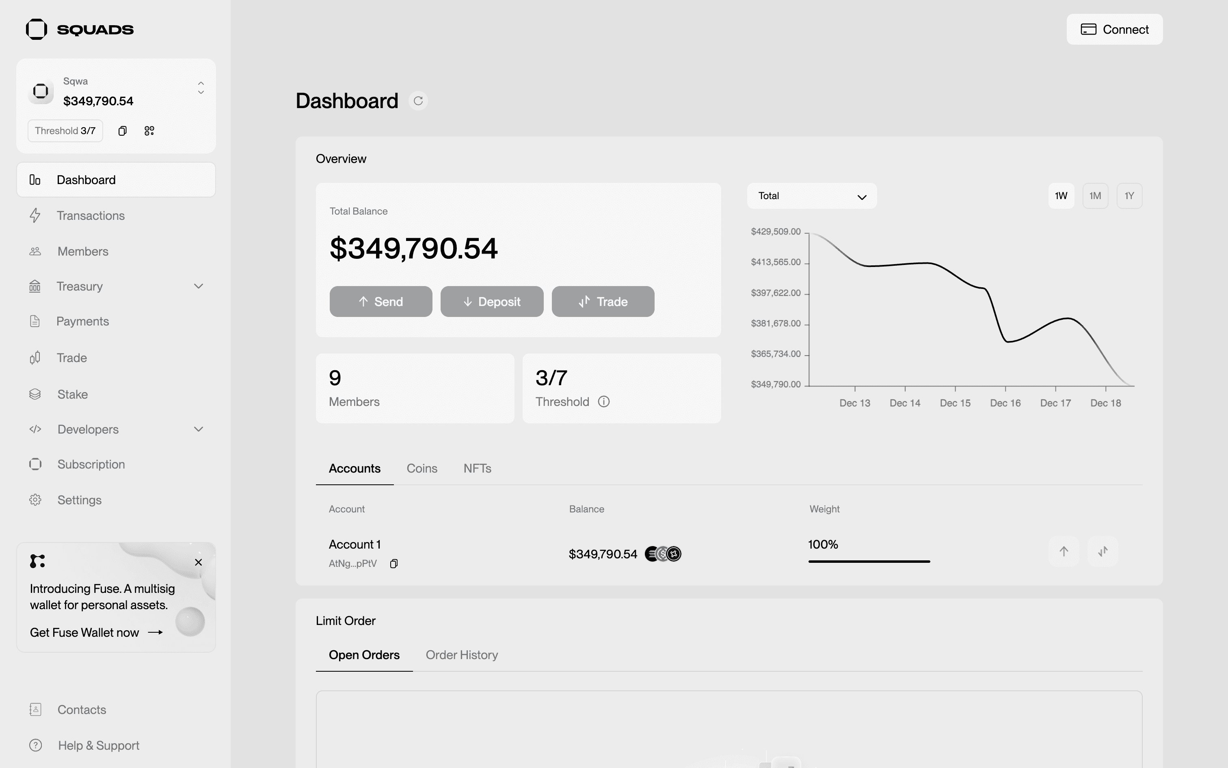Click the dashboard refresh icon
The height and width of the screenshot is (768, 1228).
click(418, 101)
